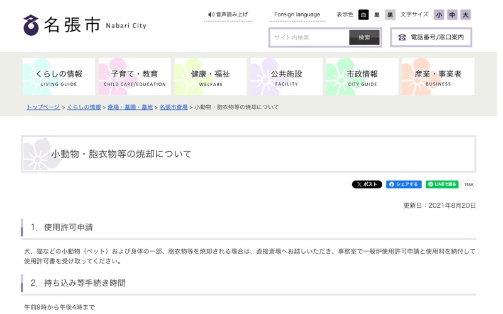Image resolution: width=503 pixels, height=314 pixels.
Task: Select gray 黒 display color swatch
Action: (x=390, y=14)
